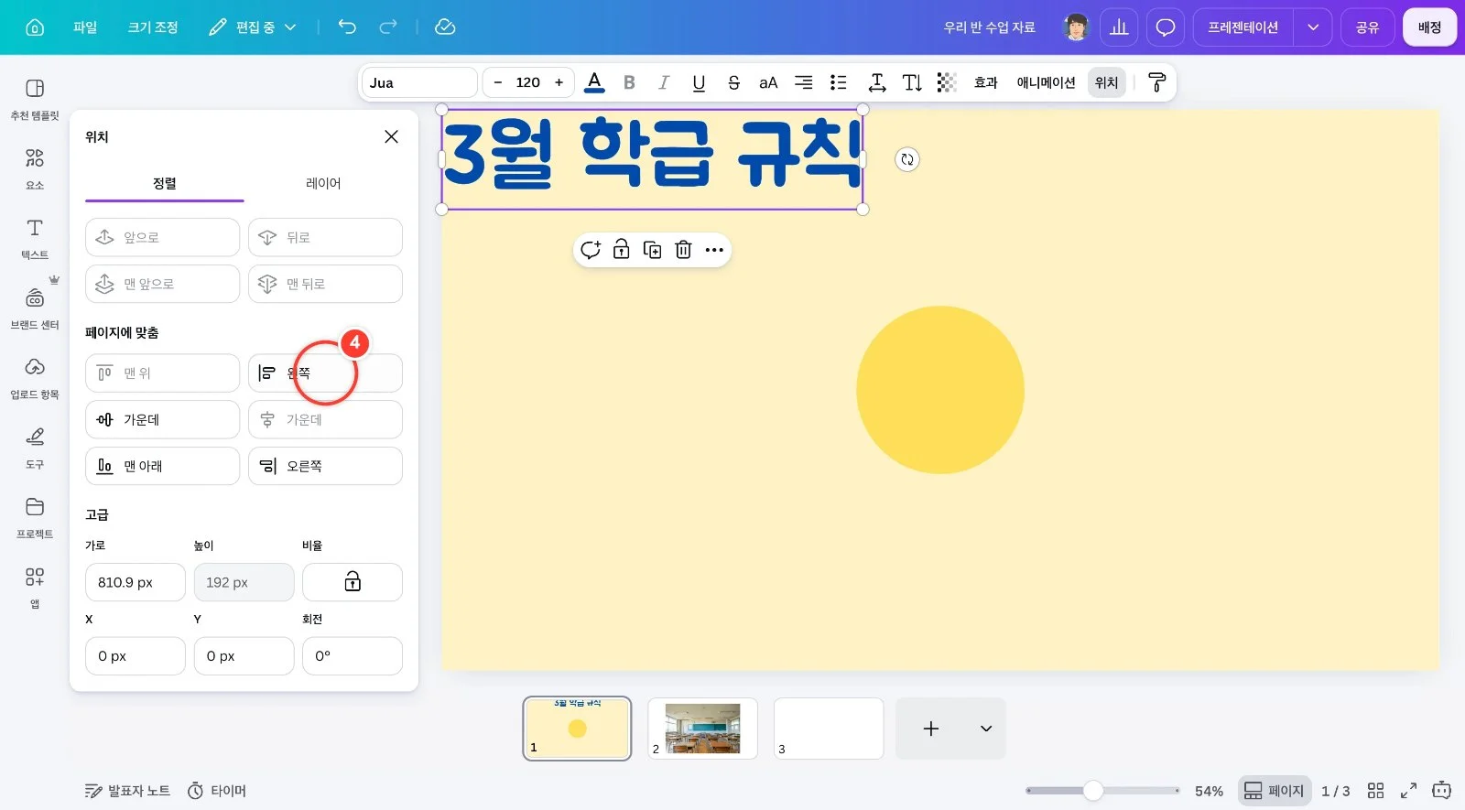This screenshot has width=1465, height=810.
Task: Toggle italic formatting
Action: click(x=664, y=82)
